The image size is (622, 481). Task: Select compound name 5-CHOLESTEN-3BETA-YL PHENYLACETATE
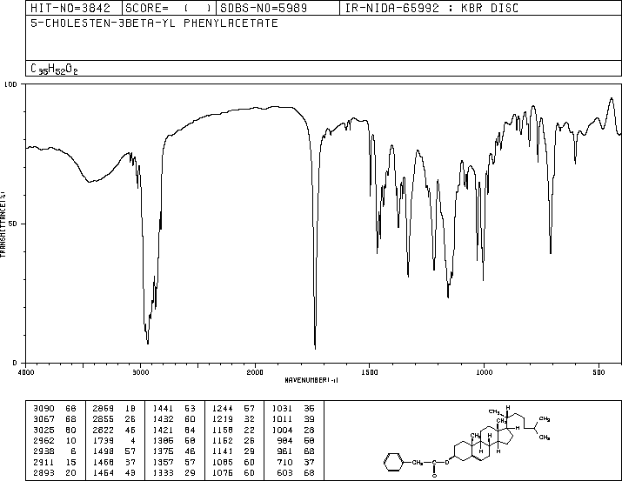154,23
